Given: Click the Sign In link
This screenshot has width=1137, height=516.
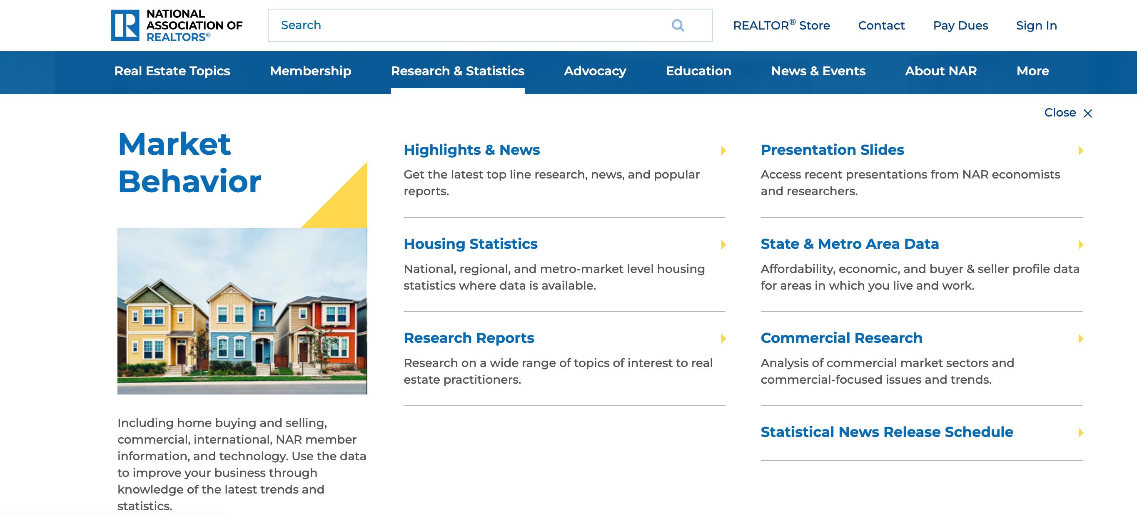Looking at the screenshot, I should 1036,25.
